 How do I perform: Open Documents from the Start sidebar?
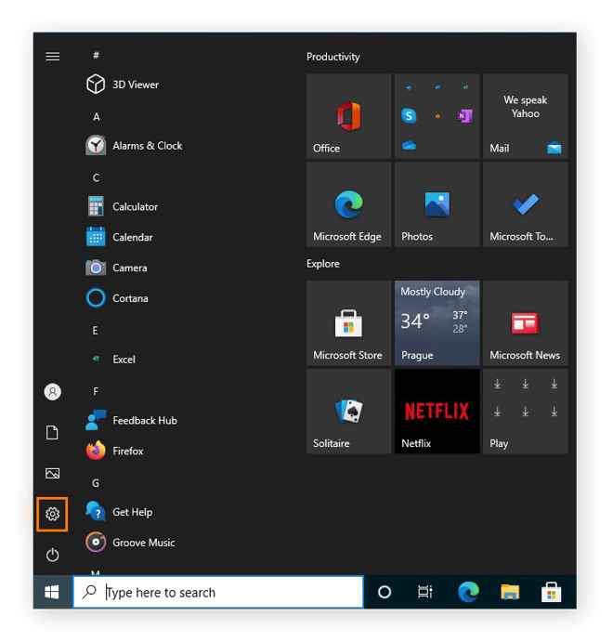coord(52,432)
